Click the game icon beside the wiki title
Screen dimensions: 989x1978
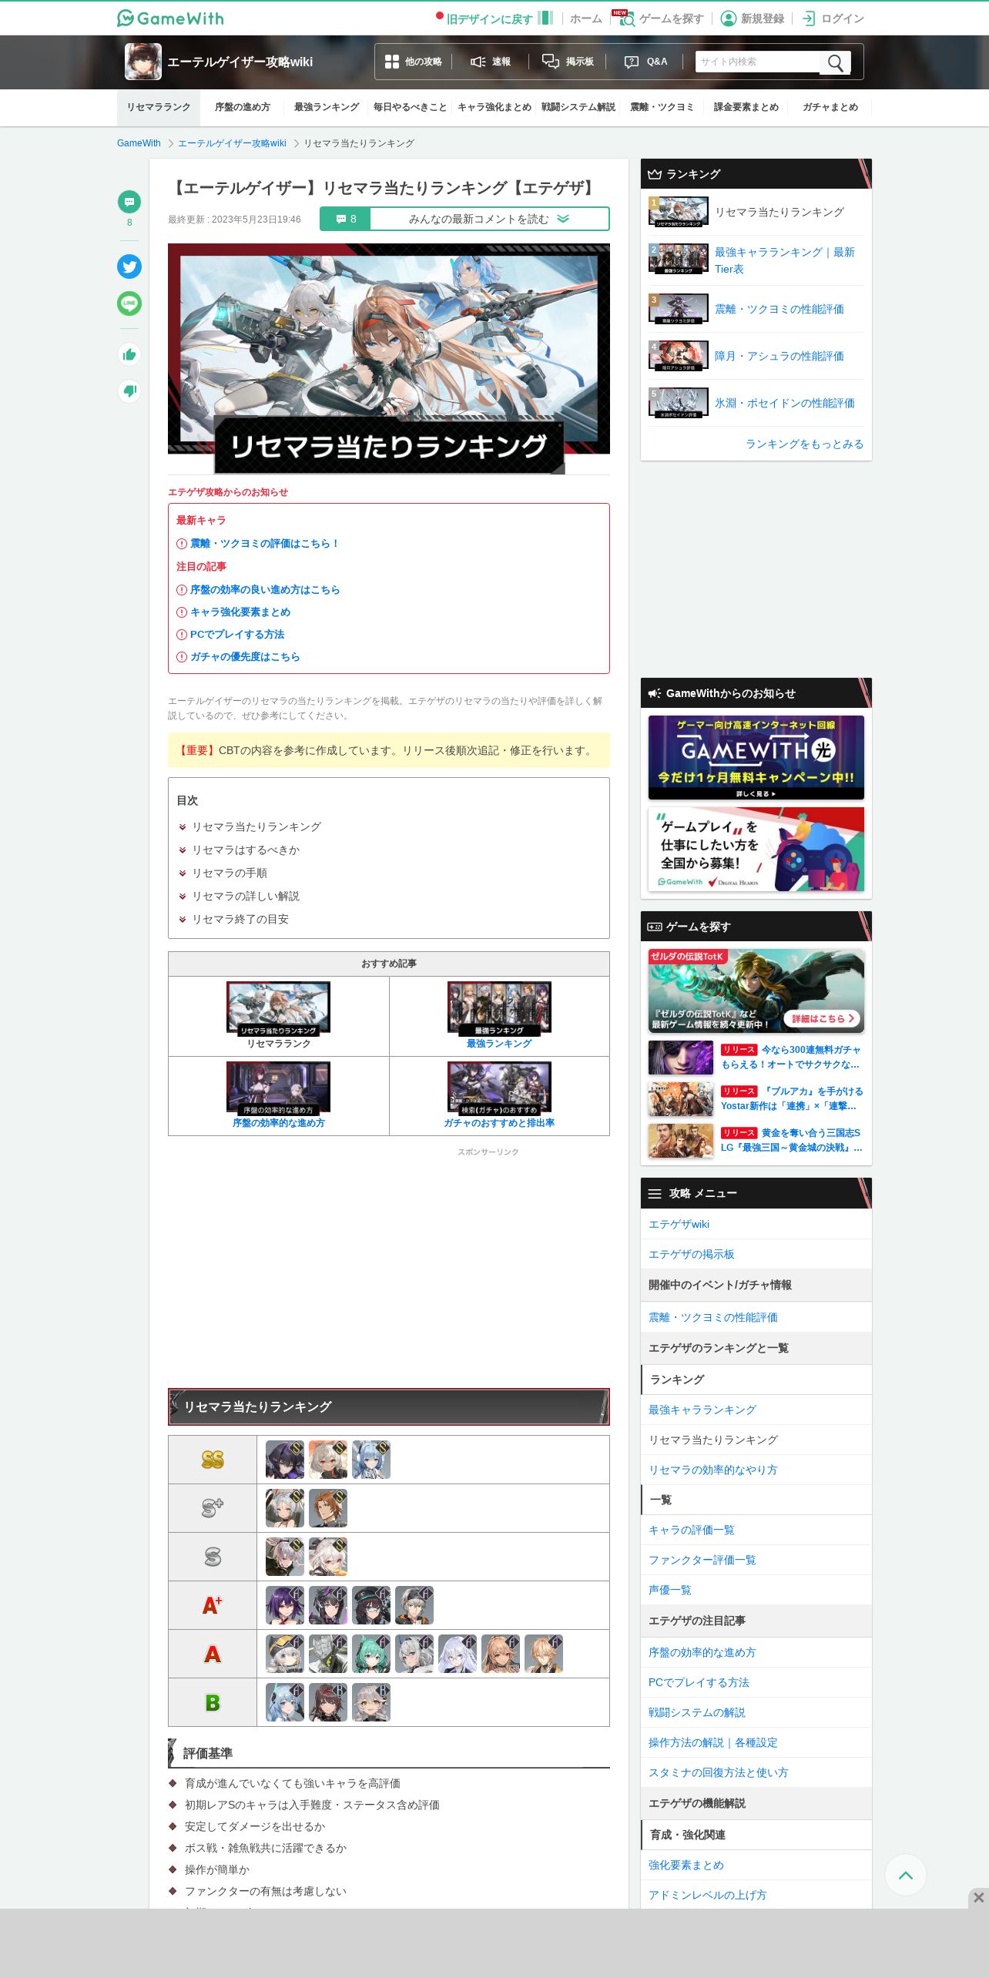coord(143,62)
